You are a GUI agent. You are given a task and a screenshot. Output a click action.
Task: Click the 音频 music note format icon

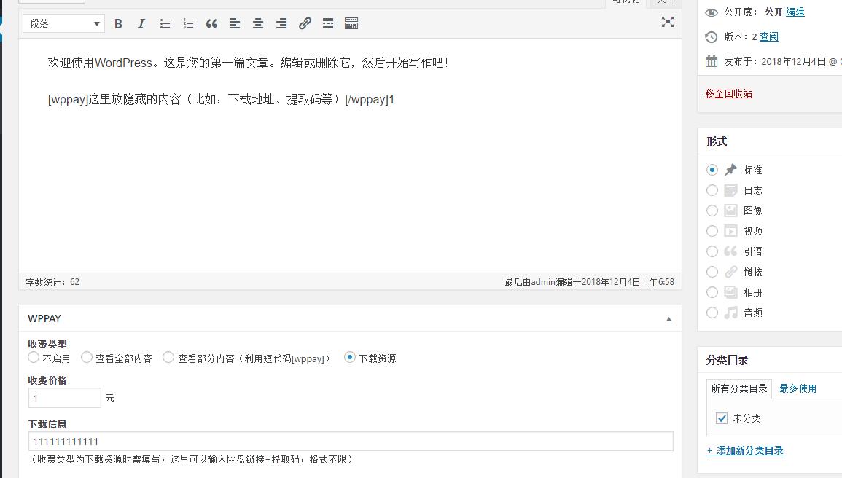731,313
